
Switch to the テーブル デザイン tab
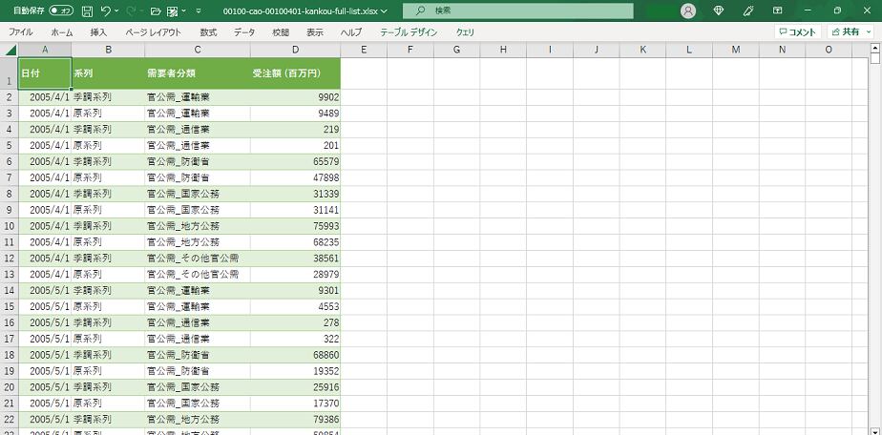[x=409, y=31]
